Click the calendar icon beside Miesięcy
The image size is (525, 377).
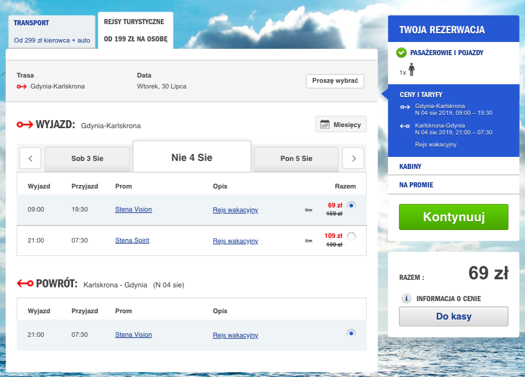coord(325,125)
